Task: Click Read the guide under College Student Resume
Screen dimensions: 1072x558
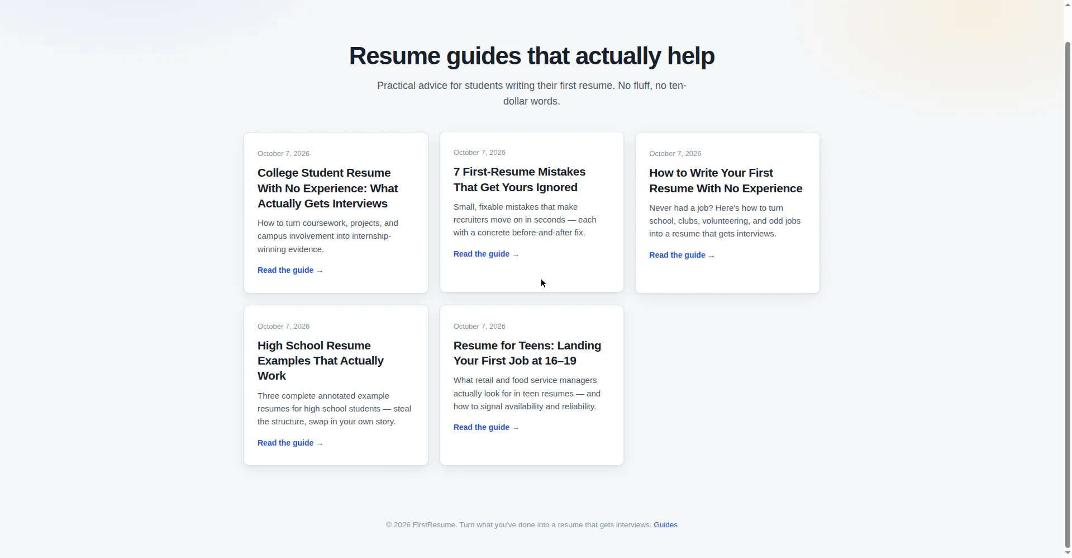Action: (x=290, y=270)
